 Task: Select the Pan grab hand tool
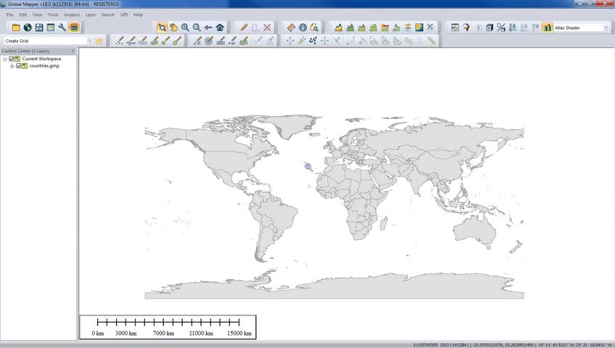click(173, 28)
